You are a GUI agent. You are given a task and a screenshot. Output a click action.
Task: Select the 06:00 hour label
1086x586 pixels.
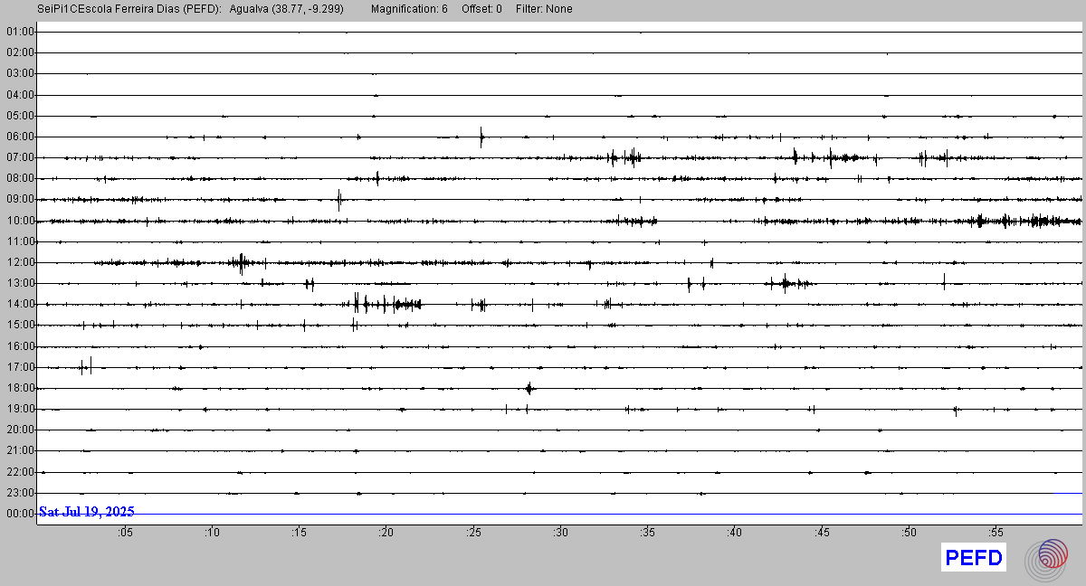tap(20, 137)
